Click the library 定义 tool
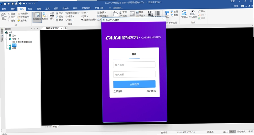254x135 pixels. (x=59, y=13)
